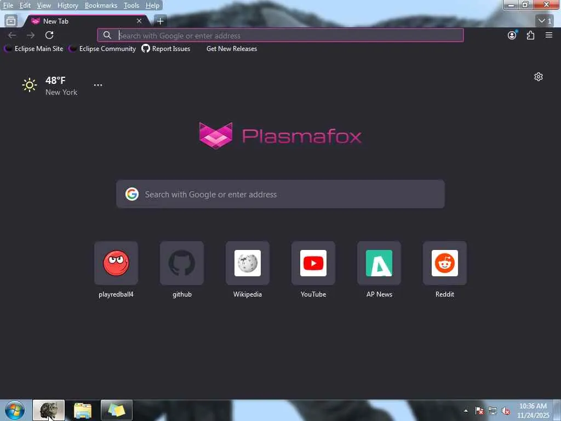Open the Help menu
Image resolution: width=561 pixels, height=421 pixels.
(152, 5)
